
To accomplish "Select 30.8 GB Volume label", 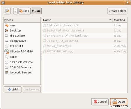I will click(21, 67).
